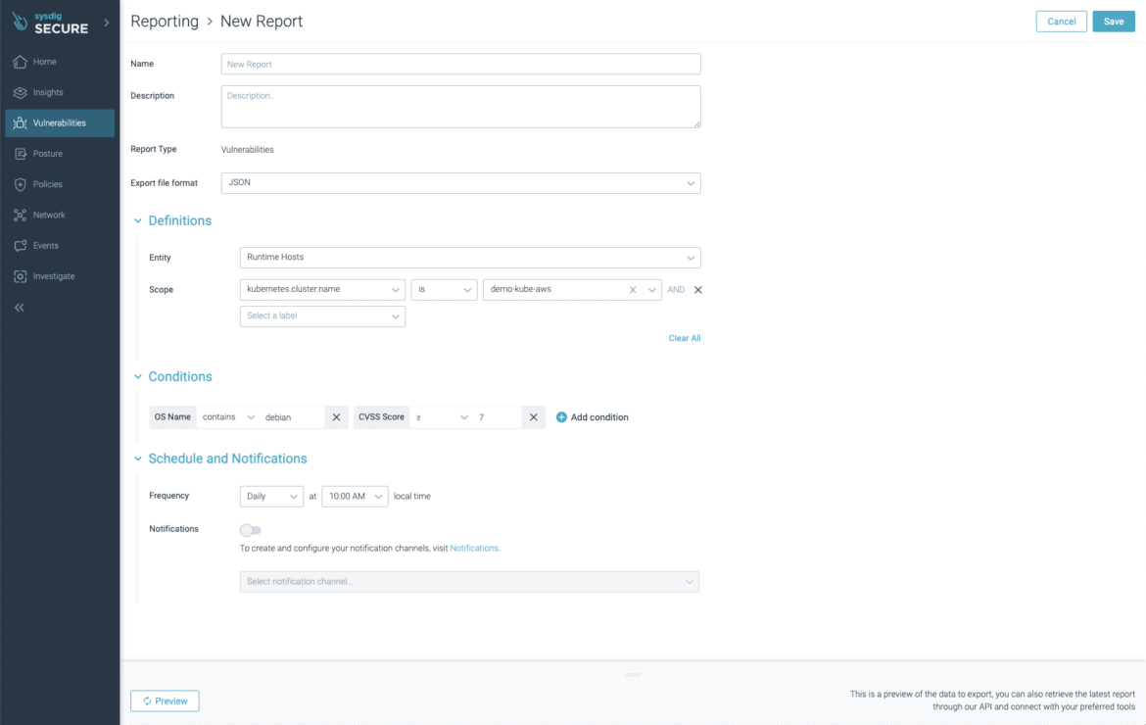Viewport: 1146px width, 725px height.
Task: Click the plus icon for Add condition
Action: pos(561,417)
